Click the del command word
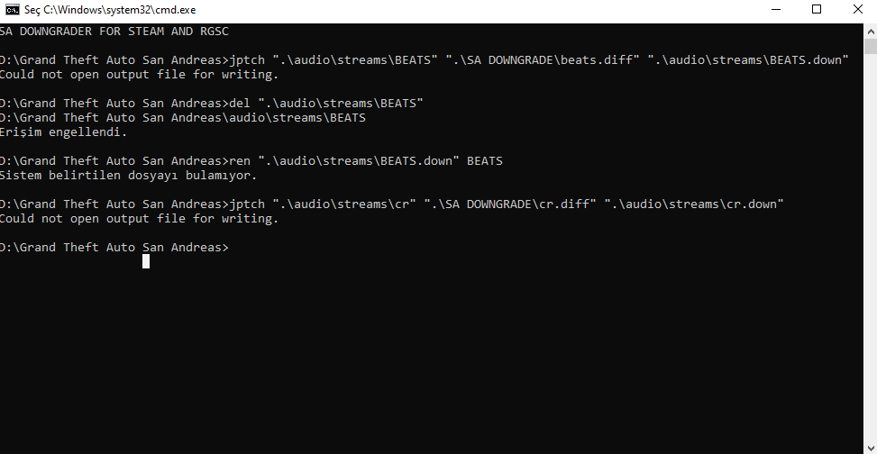This screenshot has height=454, width=877. tap(240, 104)
